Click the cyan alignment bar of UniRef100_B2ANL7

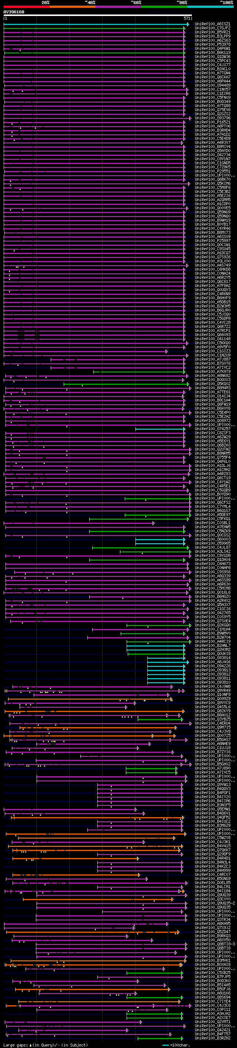(156, 646)
